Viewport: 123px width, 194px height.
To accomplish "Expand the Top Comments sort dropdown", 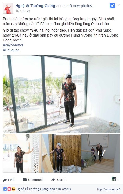I will coord(108,189).
